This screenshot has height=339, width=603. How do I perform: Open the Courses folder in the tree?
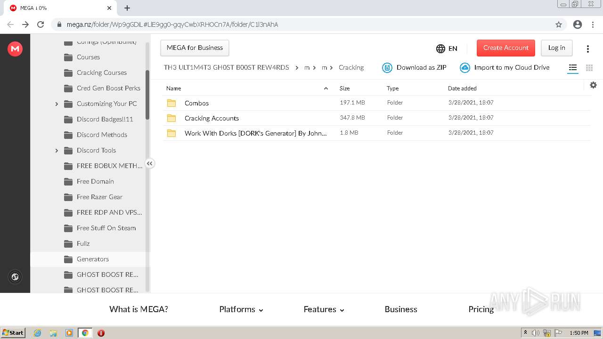coord(88,57)
